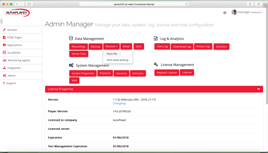Click the Reset button
Viewport: 268px width, 153px height.
tap(126, 47)
